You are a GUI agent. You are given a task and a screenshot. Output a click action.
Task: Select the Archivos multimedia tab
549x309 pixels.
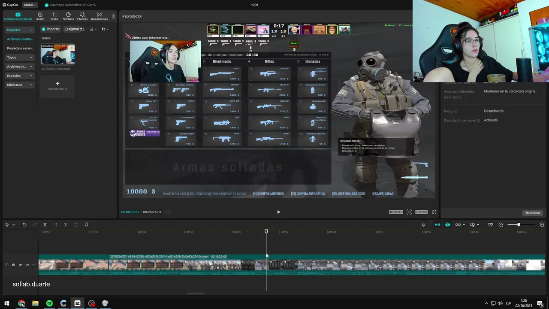click(x=18, y=16)
